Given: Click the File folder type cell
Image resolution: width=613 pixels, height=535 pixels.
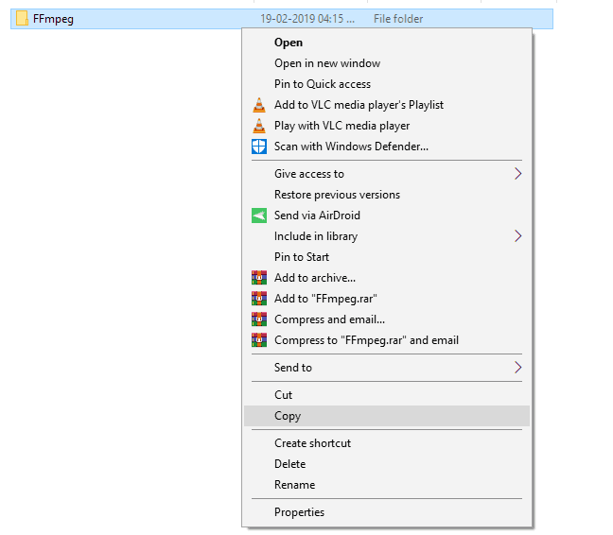Looking at the screenshot, I should tap(398, 19).
